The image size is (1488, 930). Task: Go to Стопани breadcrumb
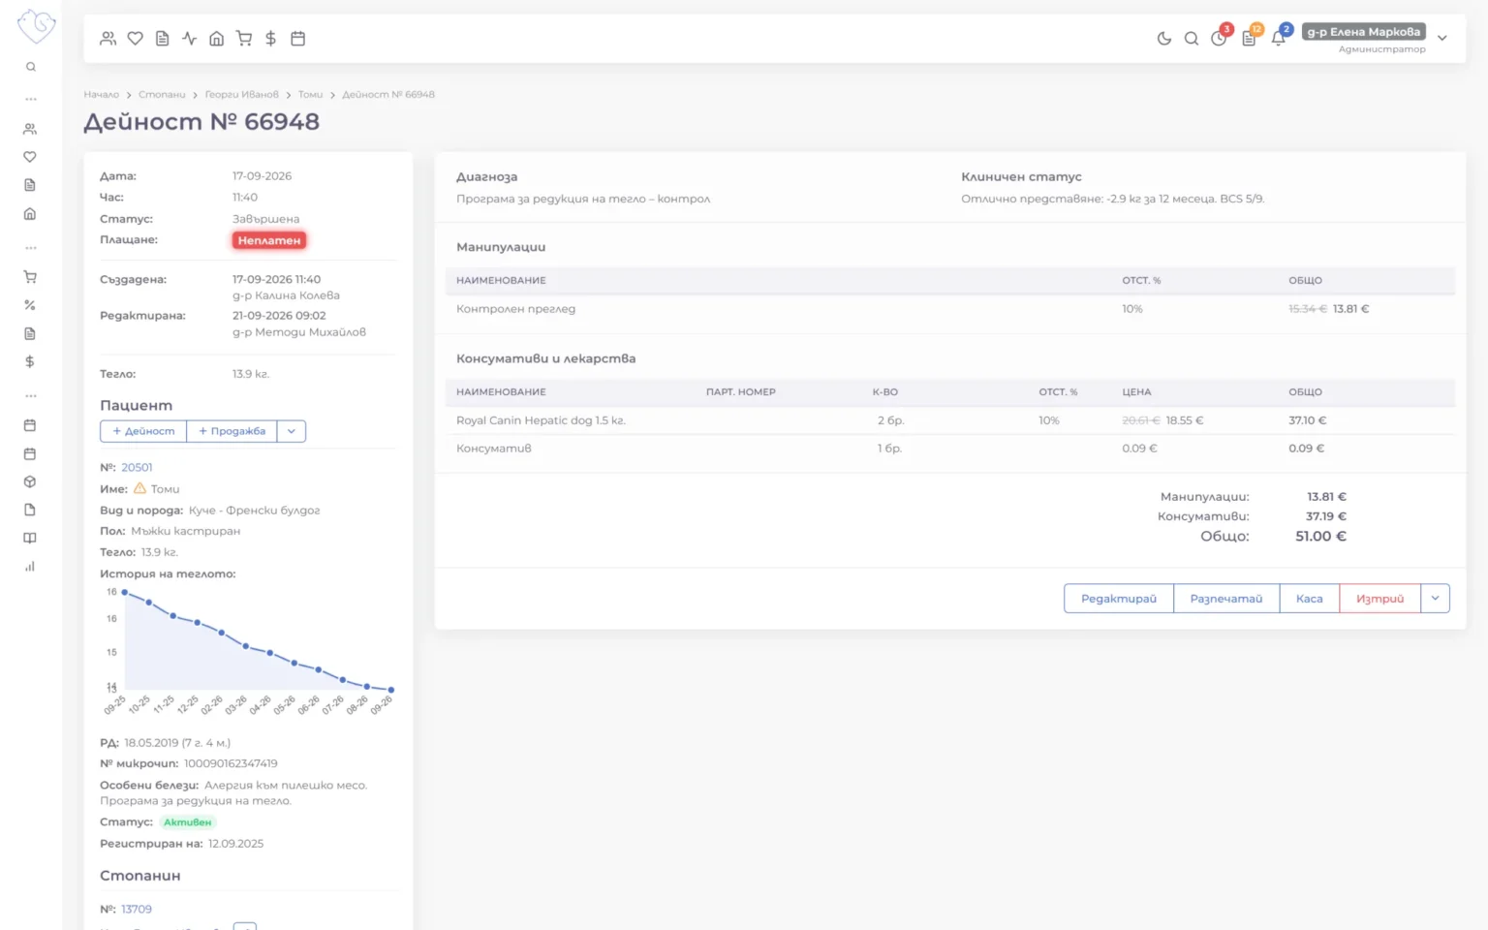coord(162,95)
